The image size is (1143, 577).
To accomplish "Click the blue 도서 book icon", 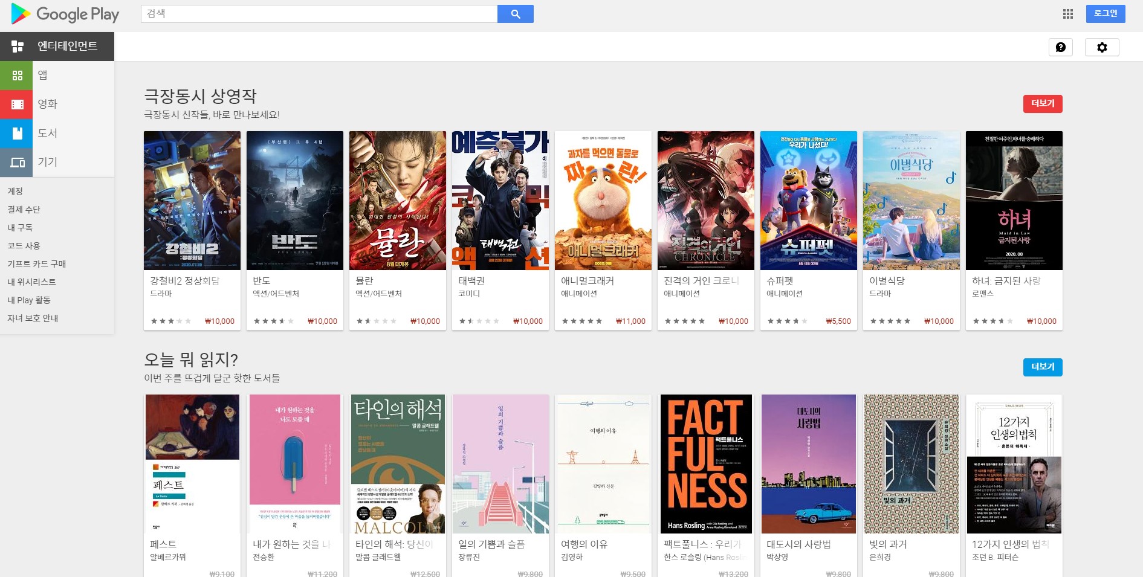I will (16, 133).
